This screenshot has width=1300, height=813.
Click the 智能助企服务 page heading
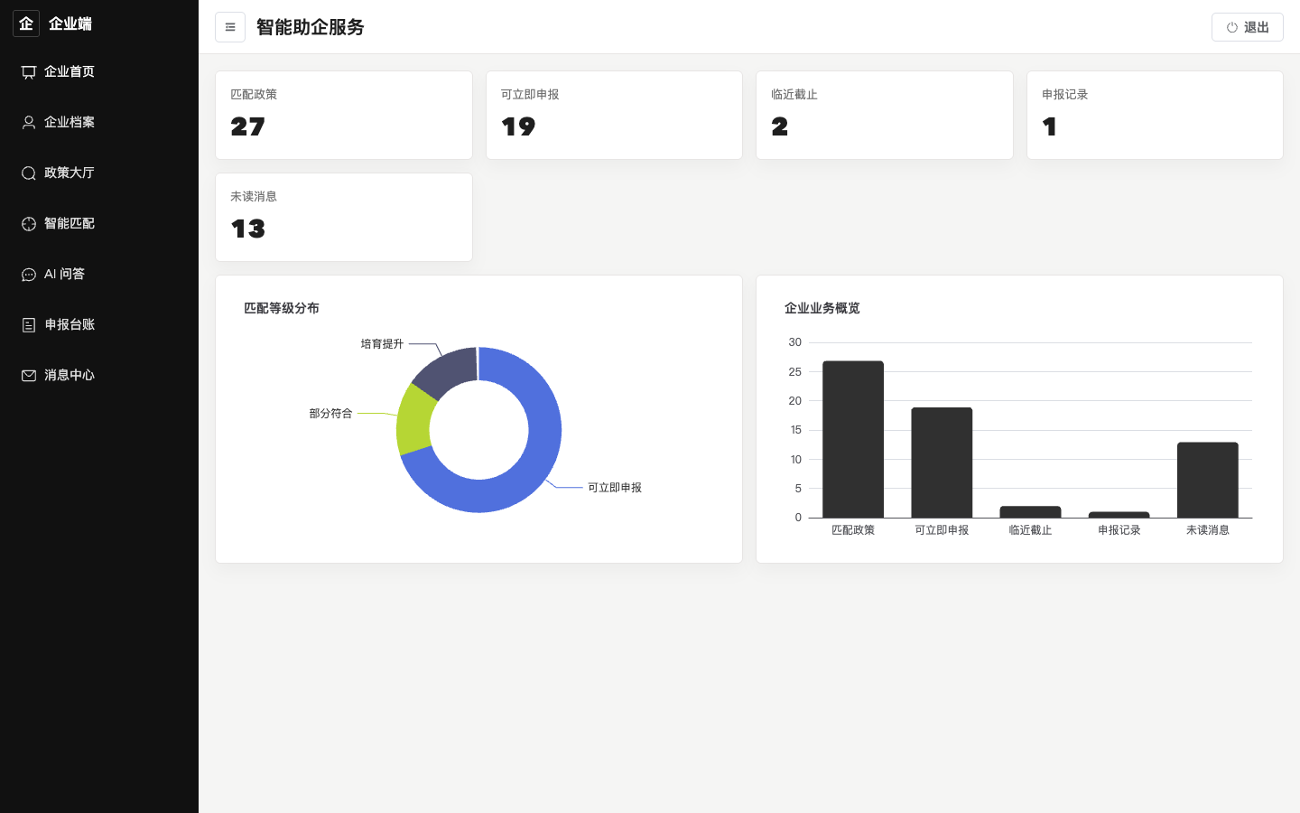pyautogui.click(x=311, y=27)
